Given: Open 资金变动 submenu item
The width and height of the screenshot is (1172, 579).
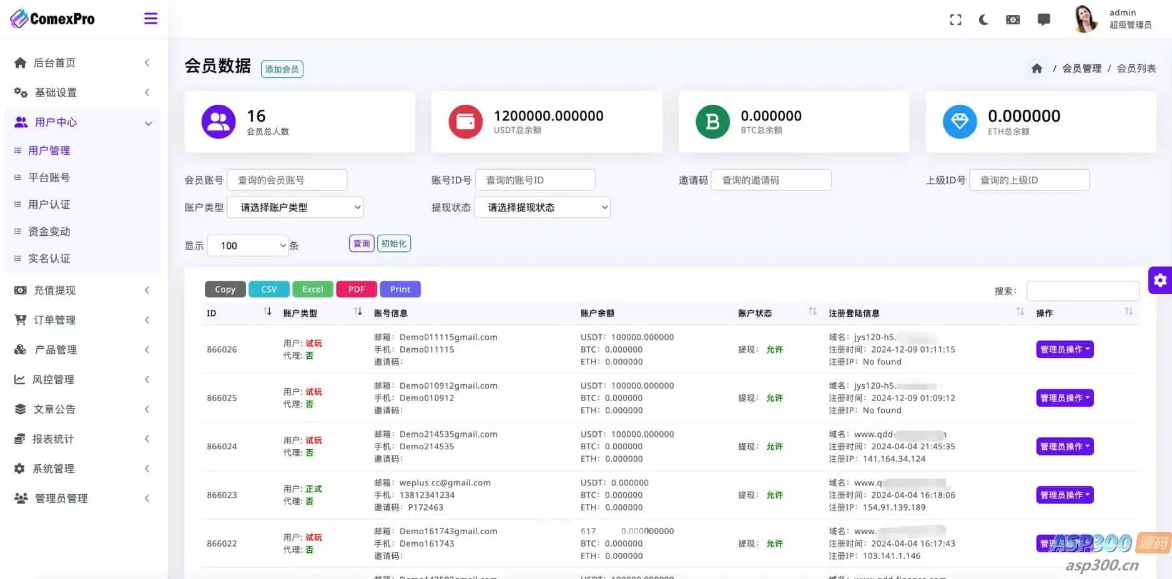Looking at the screenshot, I should [49, 231].
